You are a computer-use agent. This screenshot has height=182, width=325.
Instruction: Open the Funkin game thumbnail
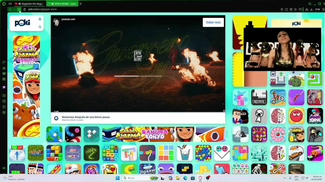point(315,116)
